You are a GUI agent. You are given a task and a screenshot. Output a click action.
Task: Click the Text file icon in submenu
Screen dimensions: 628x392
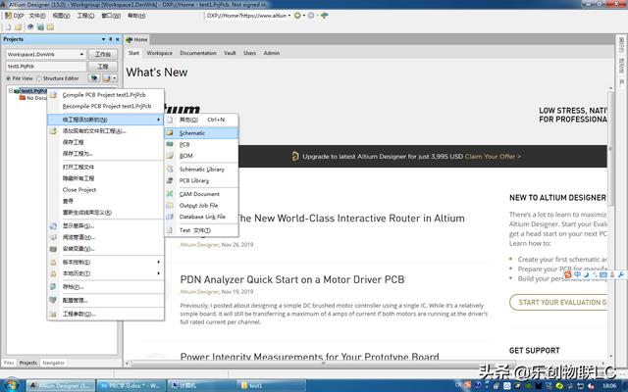pyautogui.click(x=170, y=230)
